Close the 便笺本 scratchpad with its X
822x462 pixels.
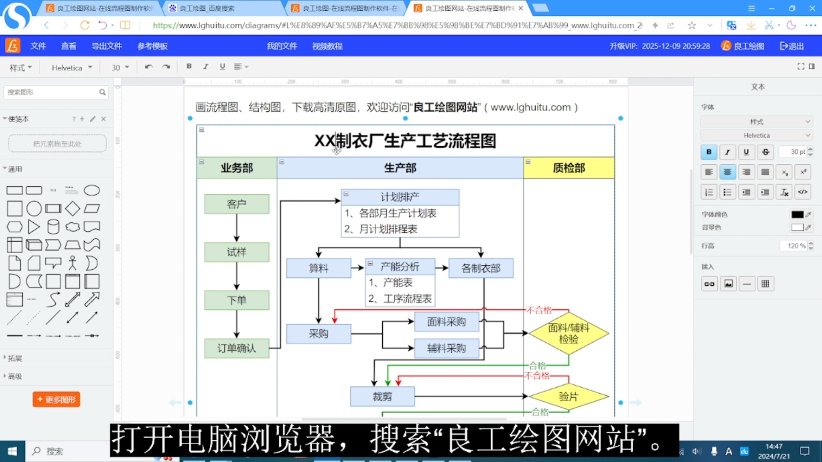104,119
